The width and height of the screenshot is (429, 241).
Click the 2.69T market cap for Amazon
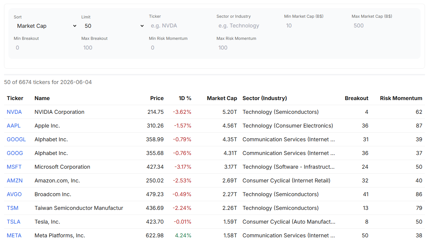(x=230, y=180)
